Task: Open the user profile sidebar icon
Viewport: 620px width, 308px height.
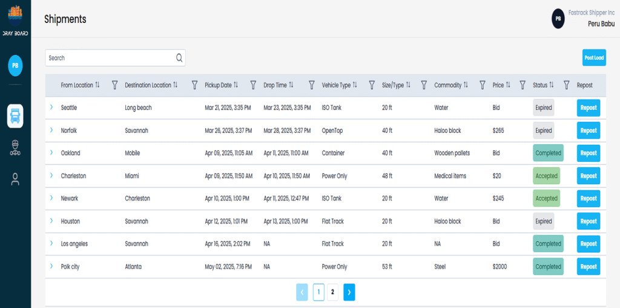Action: point(15,179)
